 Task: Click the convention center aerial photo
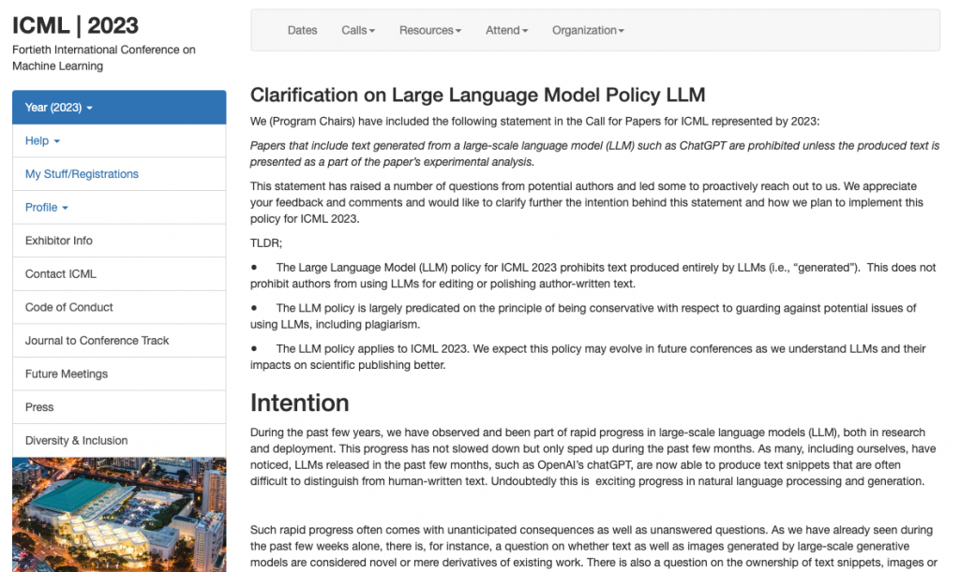tap(119, 515)
